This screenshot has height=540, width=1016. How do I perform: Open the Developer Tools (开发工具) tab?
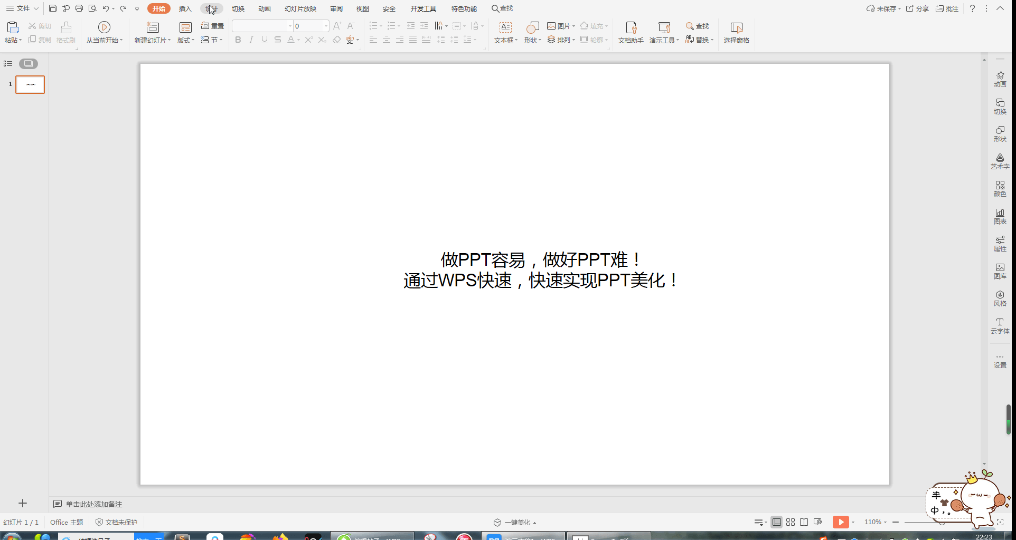[x=424, y=8]
